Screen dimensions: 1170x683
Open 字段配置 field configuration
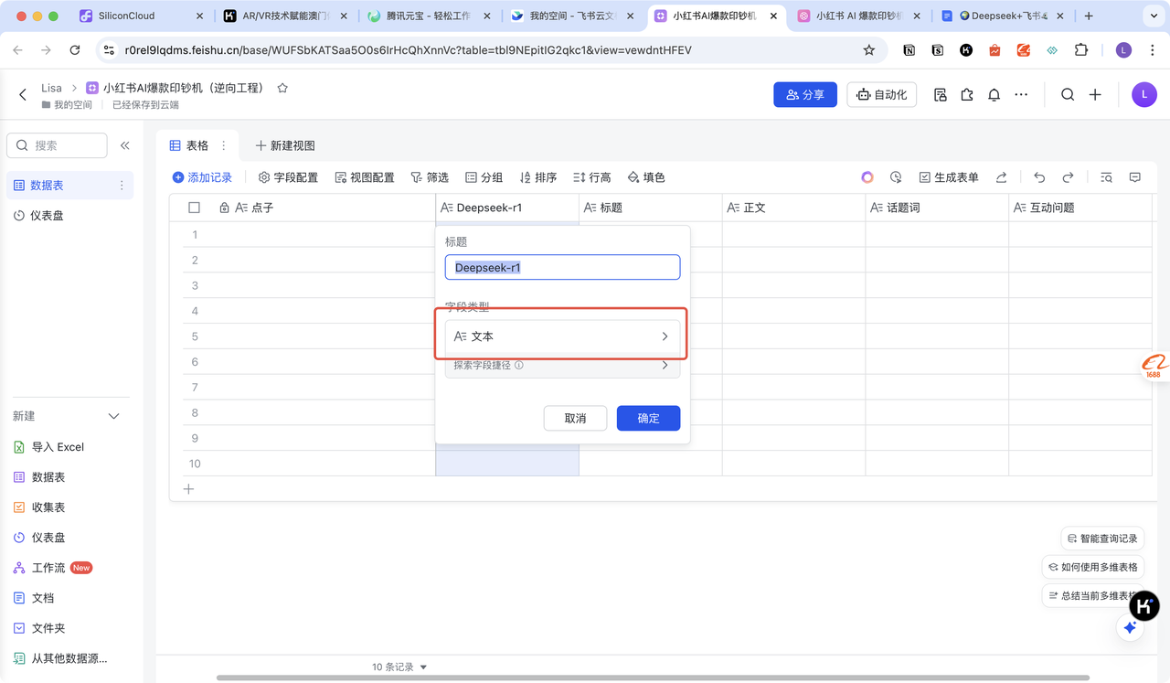pos(288,177)
